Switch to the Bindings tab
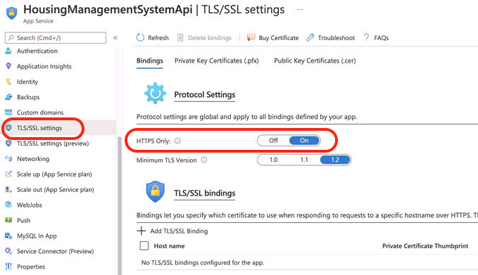Image resolution: width=478 pixels, height=275 pixels. (150, 60)
